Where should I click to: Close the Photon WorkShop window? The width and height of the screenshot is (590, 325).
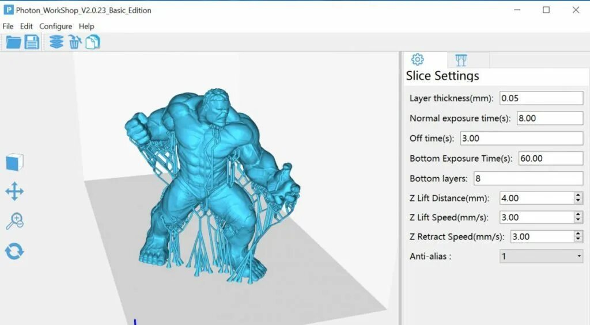click(x=576, y=10)
